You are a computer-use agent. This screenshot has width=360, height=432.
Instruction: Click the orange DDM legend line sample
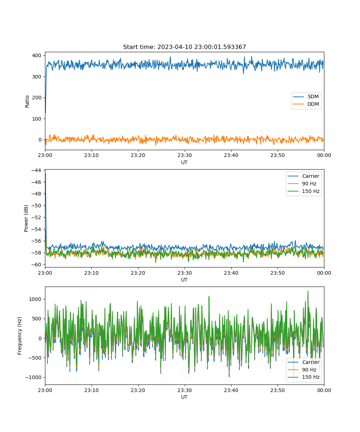[299, 105]
